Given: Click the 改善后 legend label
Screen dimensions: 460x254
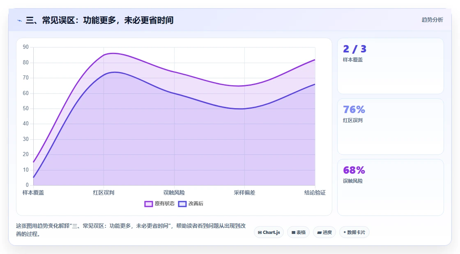Looking at the screenshot, I should click(x=195, y=204).
